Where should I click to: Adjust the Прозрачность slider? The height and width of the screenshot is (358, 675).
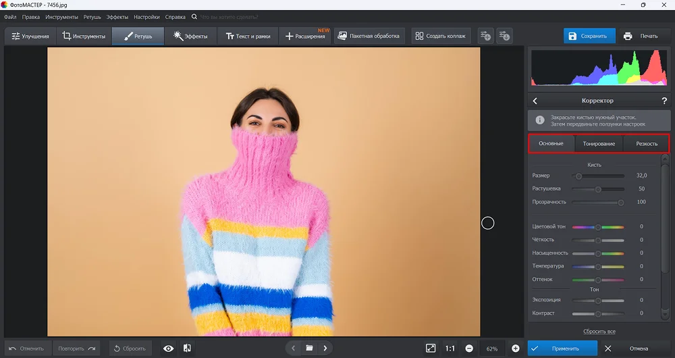[x=598, y=203]
